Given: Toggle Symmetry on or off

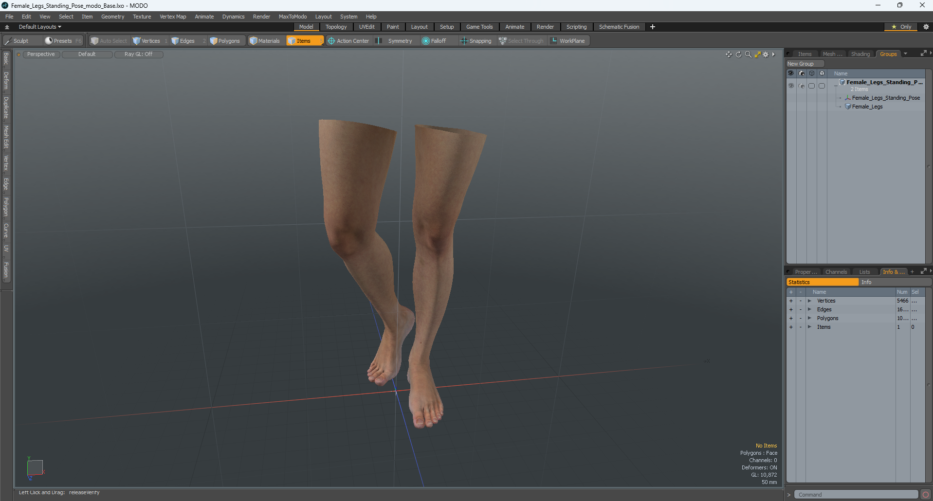Looking at the screenshot, I should 395,41.
